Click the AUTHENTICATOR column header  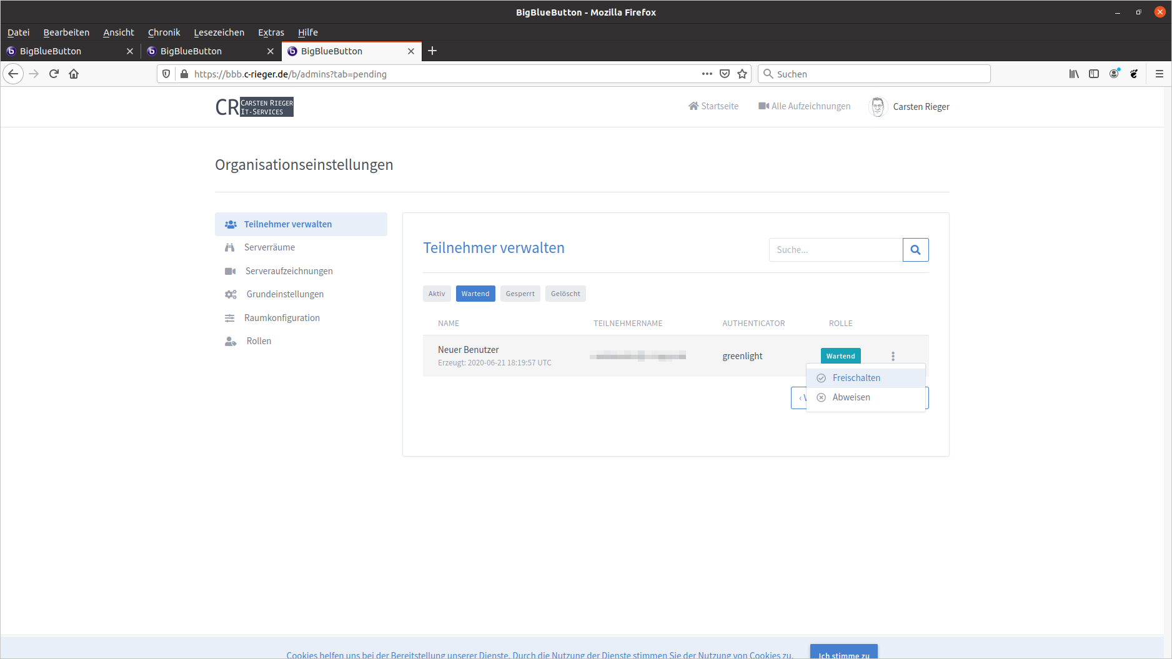(753, 324)
